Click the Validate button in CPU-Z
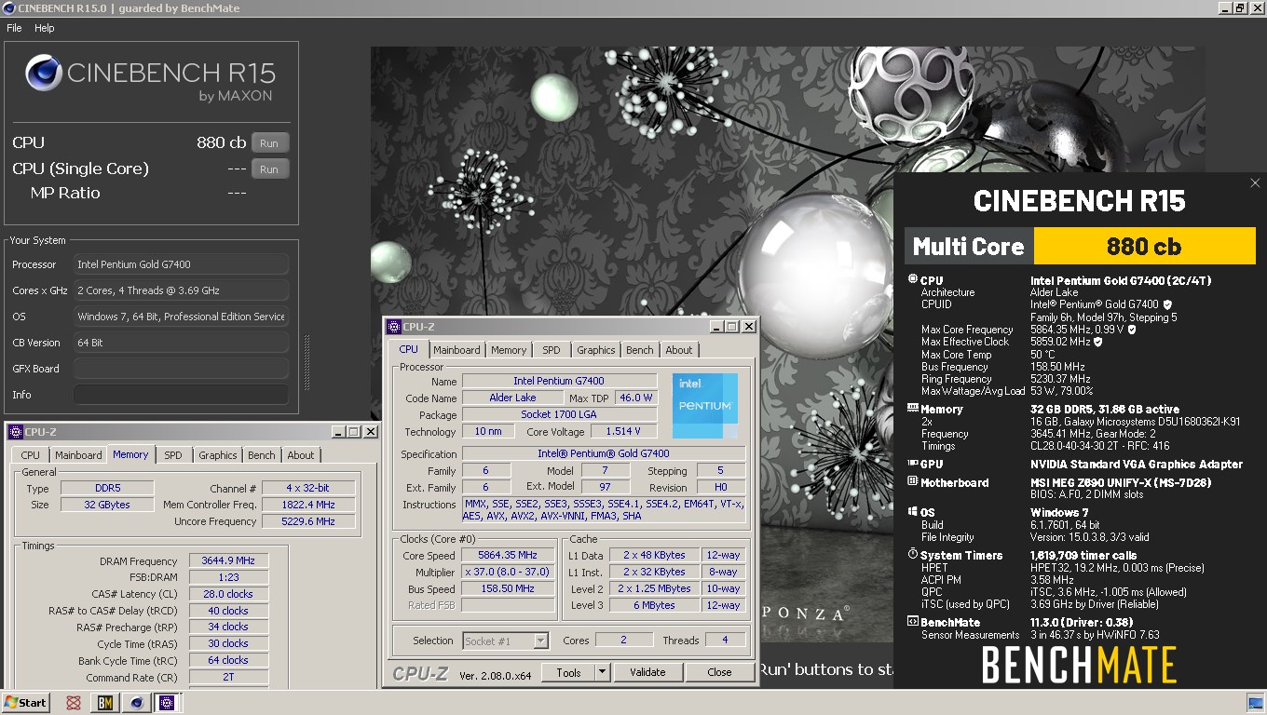Screen dimensions: 1267x715 click(647, 672)
